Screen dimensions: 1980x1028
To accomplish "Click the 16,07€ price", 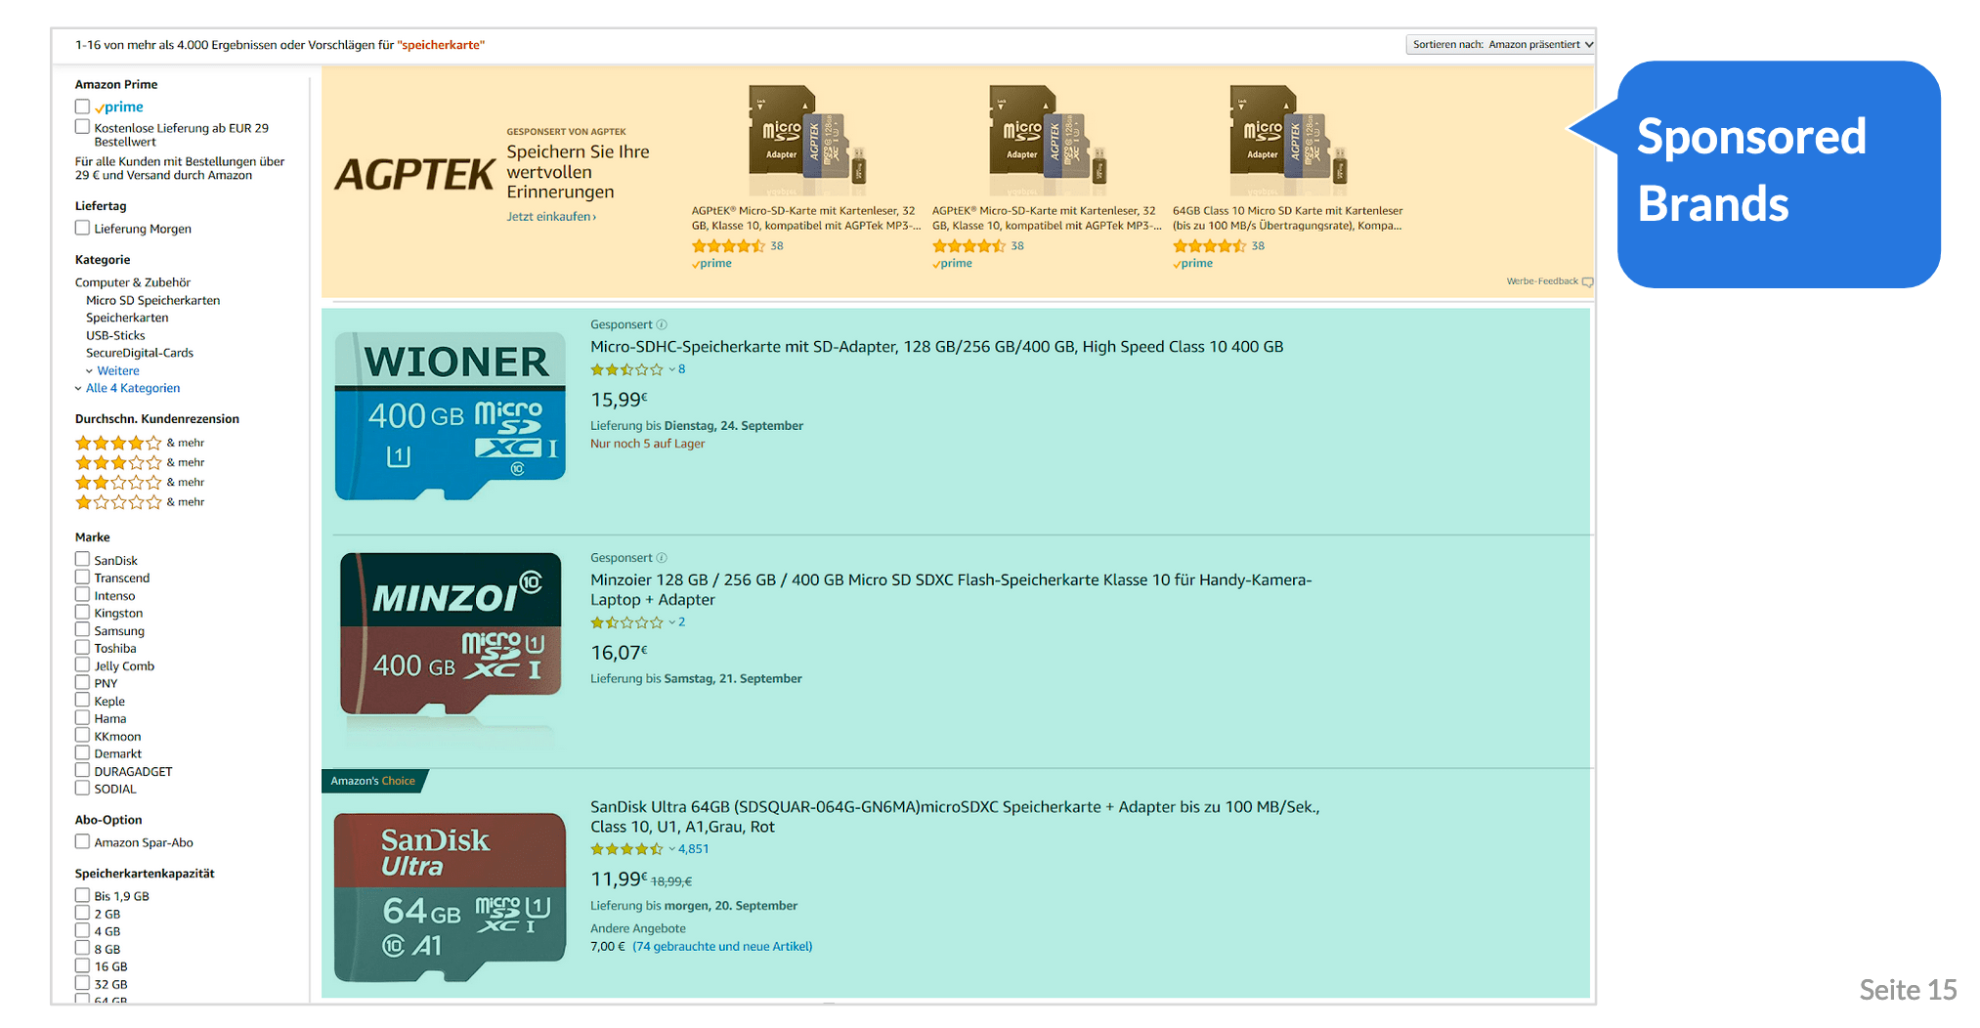I will (619, 653).
